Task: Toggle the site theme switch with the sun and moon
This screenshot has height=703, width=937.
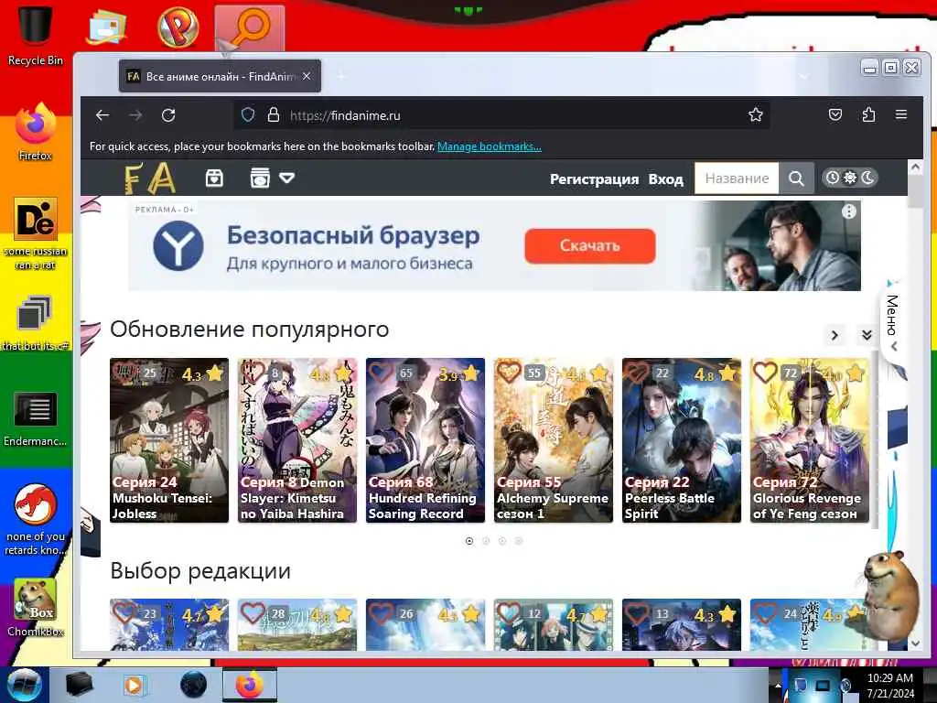Action: [x=849, y=178]
